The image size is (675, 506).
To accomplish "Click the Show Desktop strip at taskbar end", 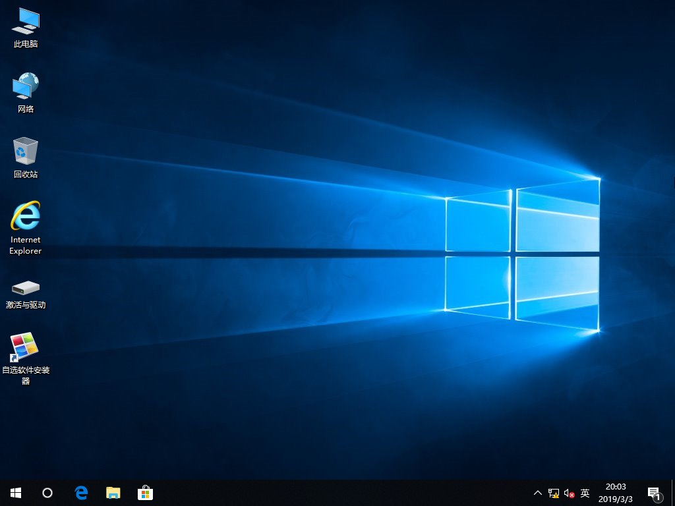I will pyautogui.click(x=673, y=493).
